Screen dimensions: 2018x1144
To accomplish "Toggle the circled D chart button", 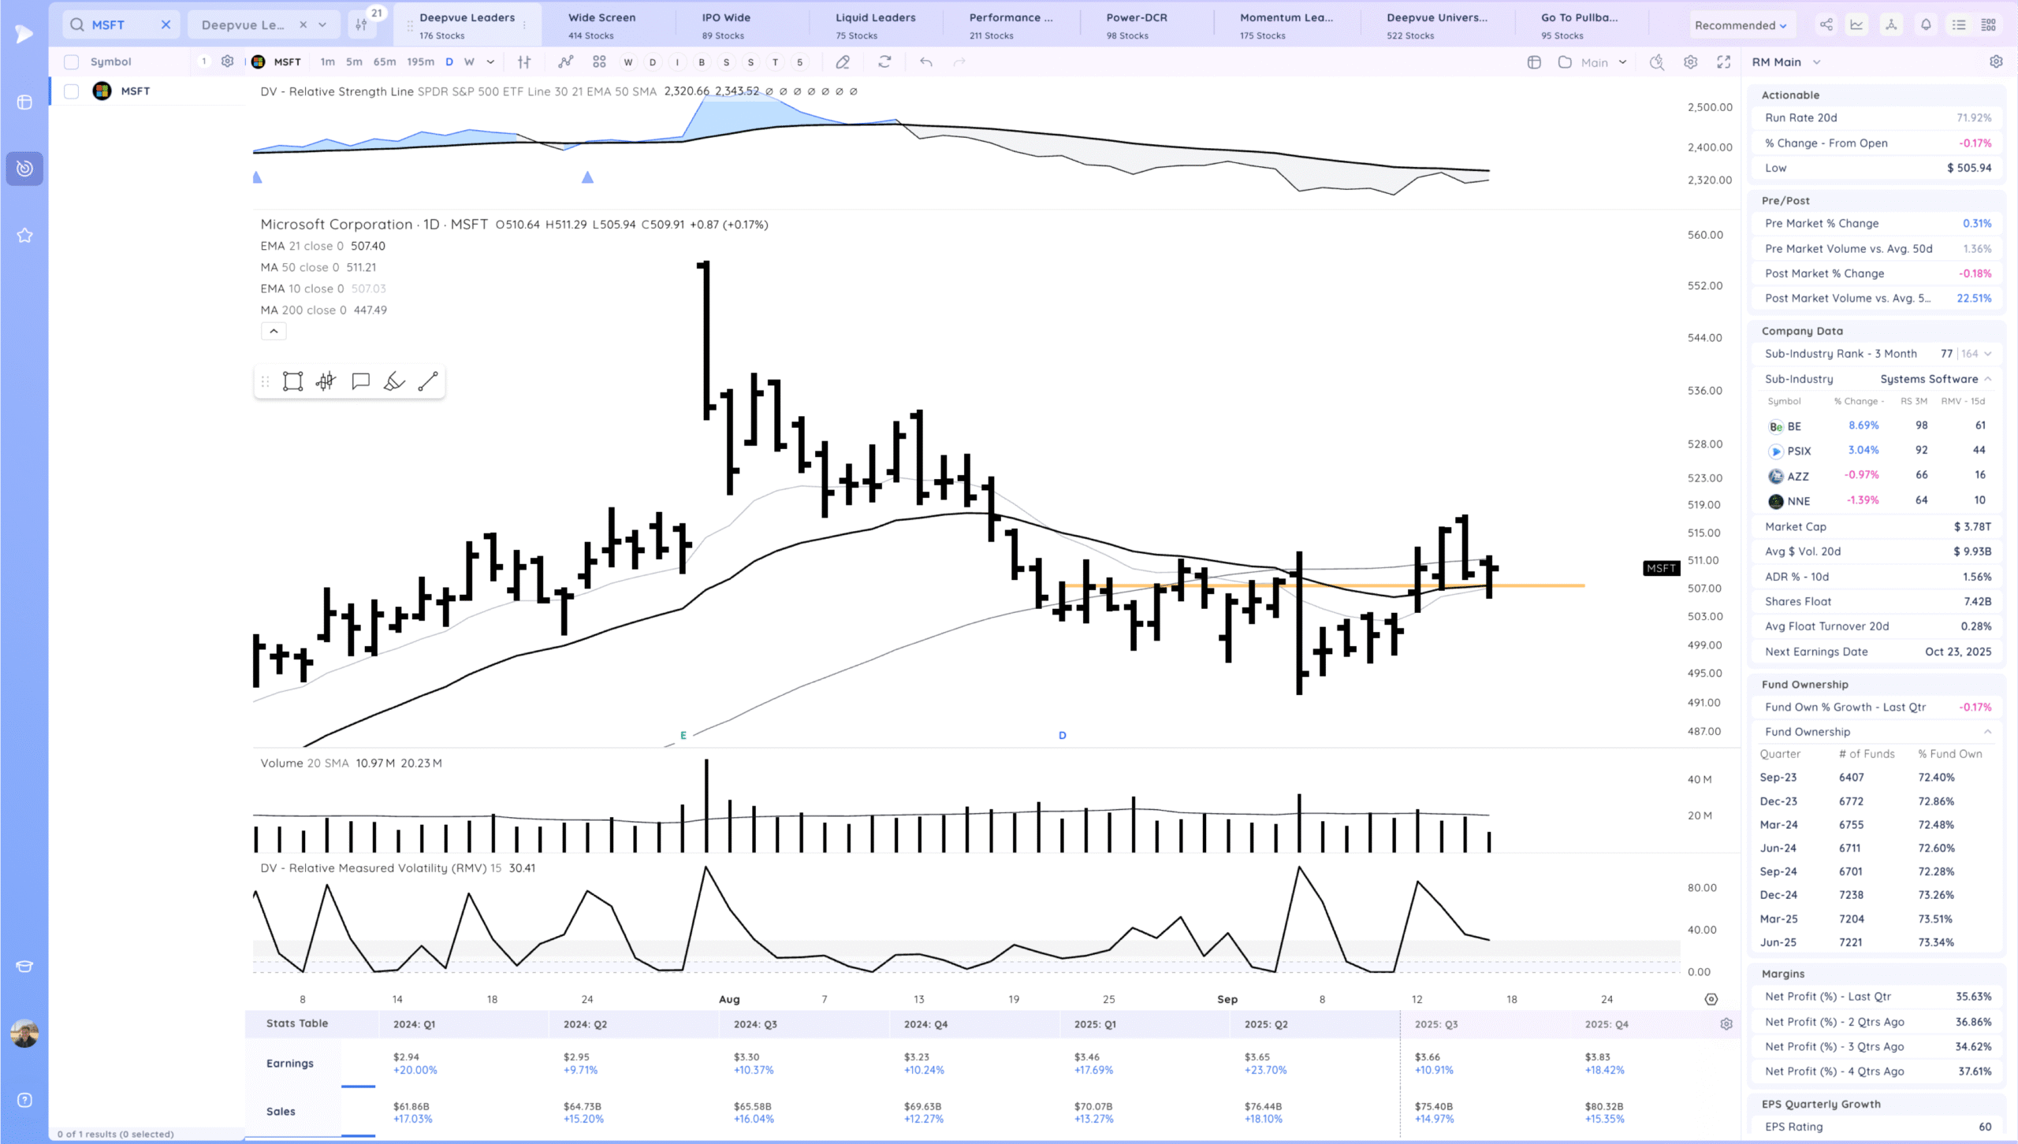I will tap(653, 62).
